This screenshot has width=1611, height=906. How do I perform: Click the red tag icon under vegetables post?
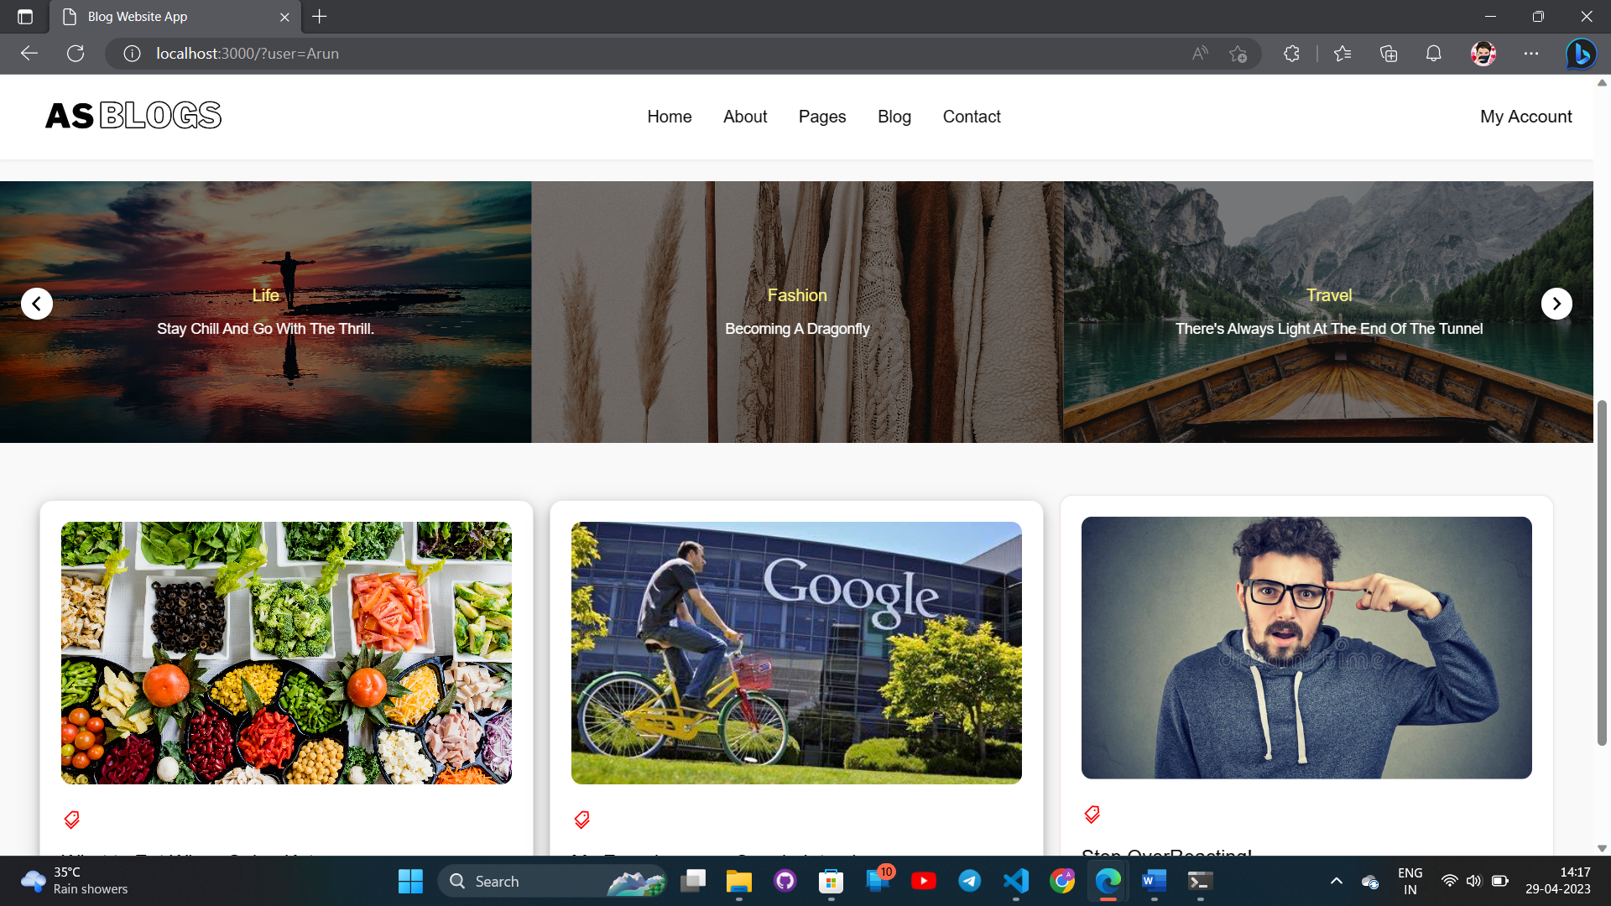point(72,820)
